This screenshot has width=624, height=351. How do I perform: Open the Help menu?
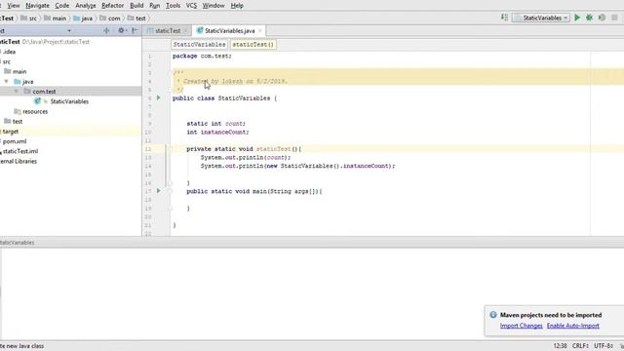[x=237, y=6]
